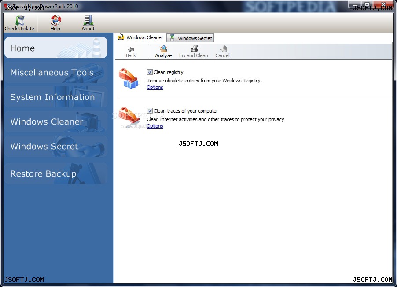Image resolution: width=397 pixels, height=287 pixels.
Task: Run Fix and Clean
Action: point(193,52)
